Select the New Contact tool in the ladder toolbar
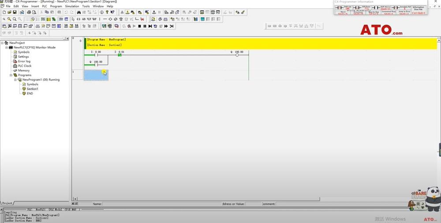 78,19
